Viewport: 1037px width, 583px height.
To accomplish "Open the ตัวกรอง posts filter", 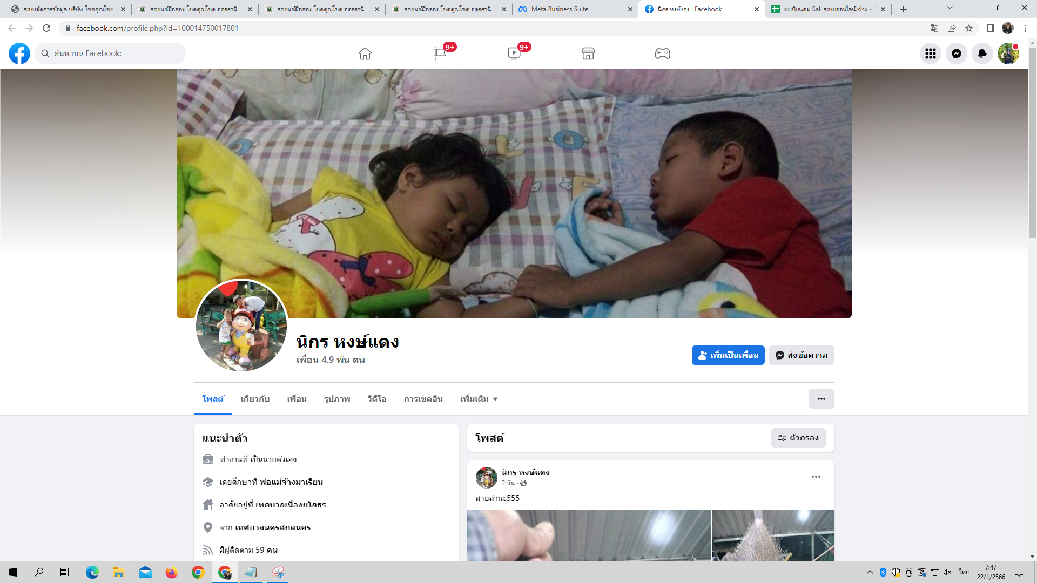I will tap(798, 438).
